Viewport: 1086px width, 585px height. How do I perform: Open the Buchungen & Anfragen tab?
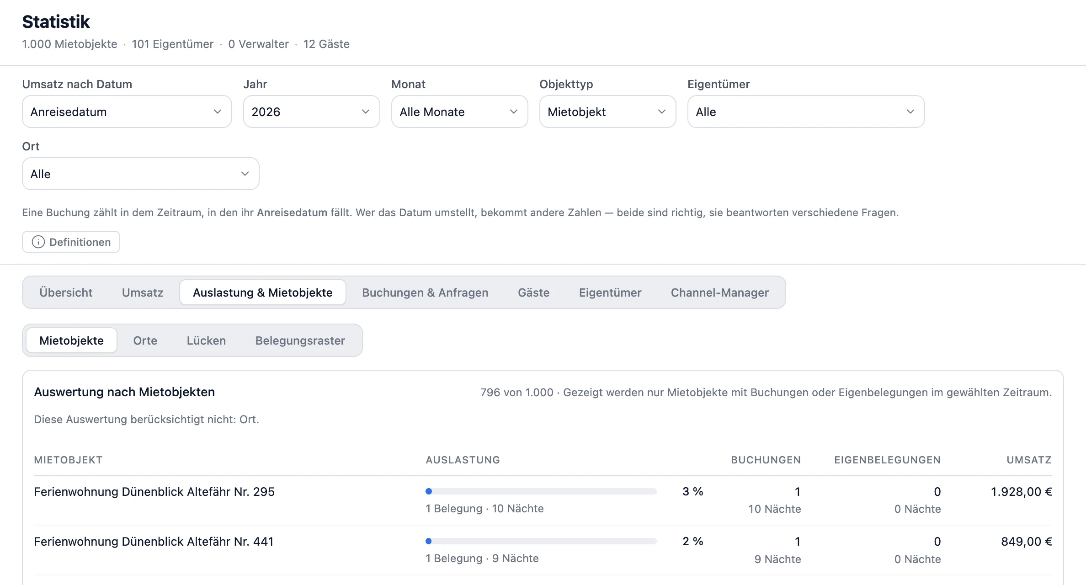point(425,292)
